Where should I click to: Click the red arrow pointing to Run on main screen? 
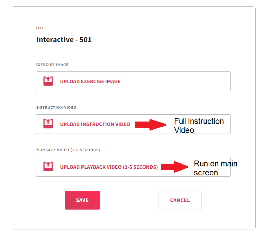point(175,167)
